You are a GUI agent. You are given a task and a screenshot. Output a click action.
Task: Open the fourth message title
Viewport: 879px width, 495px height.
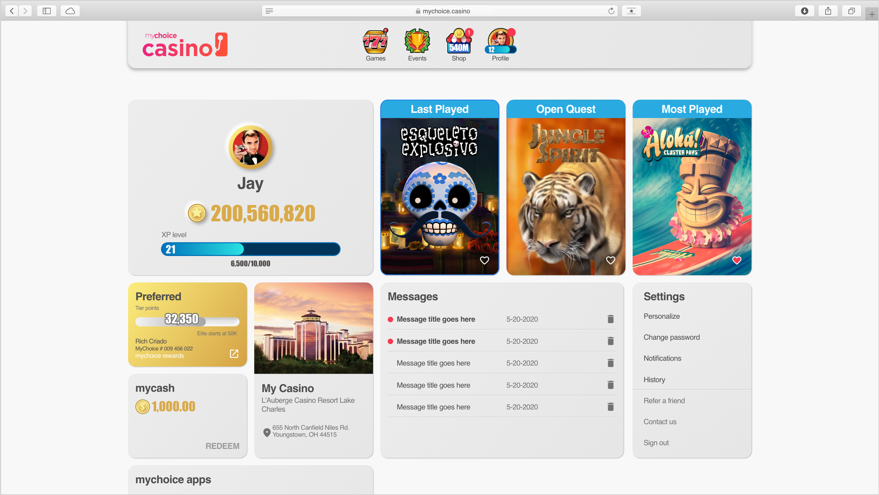click(x=433, y=385)
